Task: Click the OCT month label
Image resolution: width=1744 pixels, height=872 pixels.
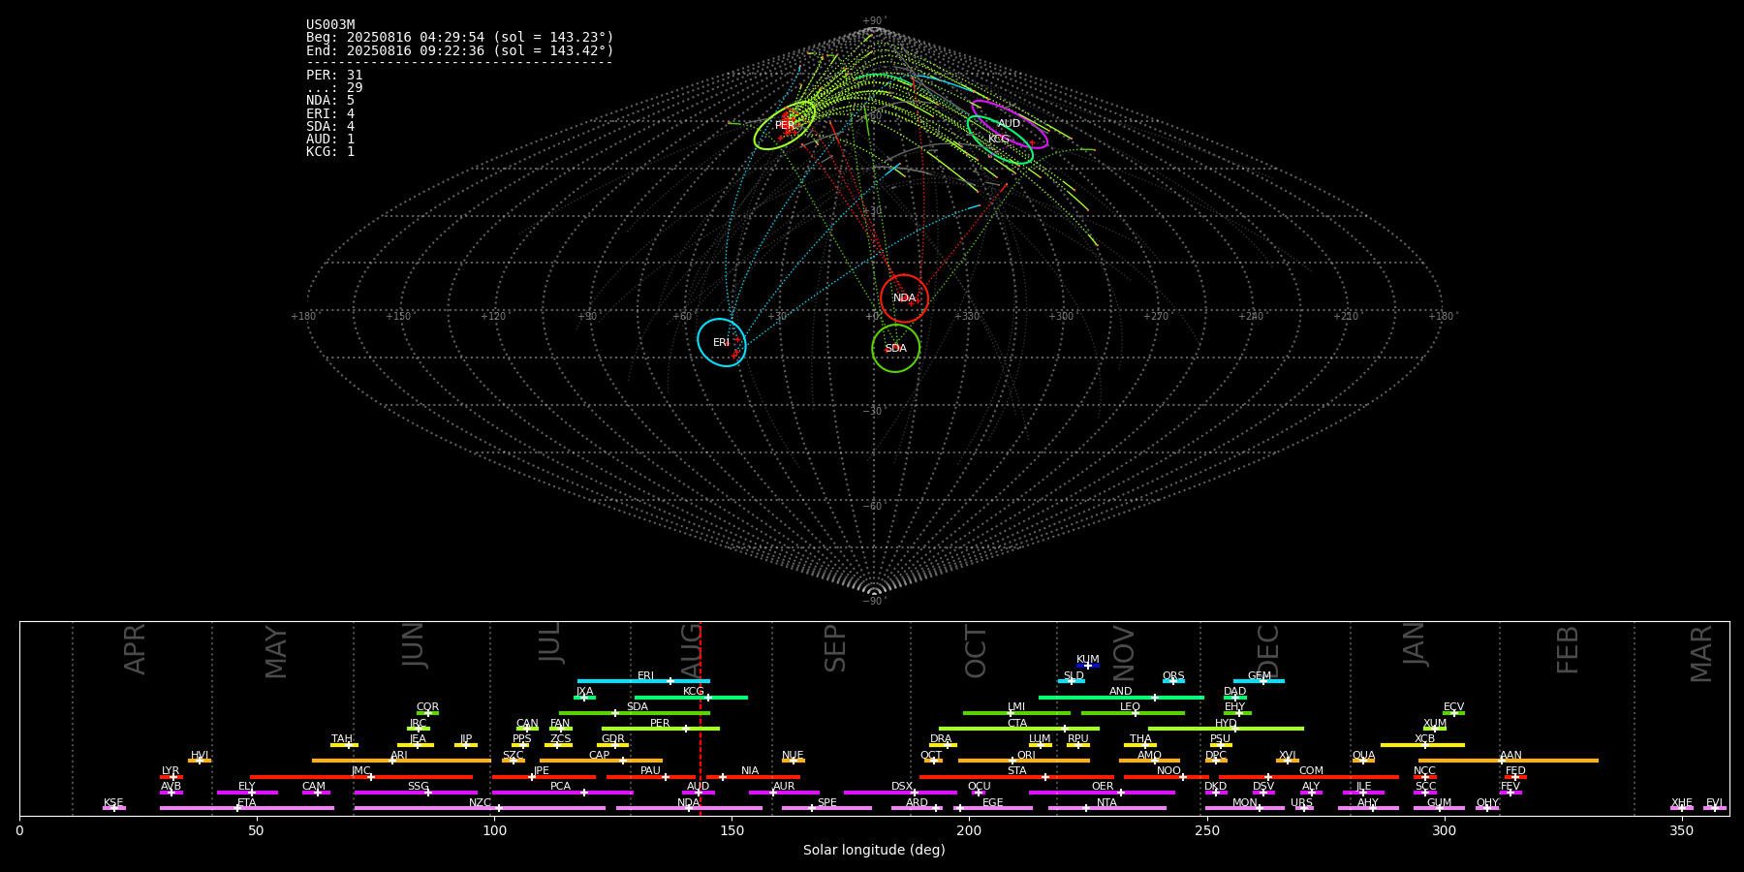Action: (x=976, y=651)
